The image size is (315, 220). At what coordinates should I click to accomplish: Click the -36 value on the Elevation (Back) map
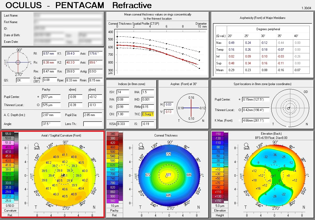(275, 155)
